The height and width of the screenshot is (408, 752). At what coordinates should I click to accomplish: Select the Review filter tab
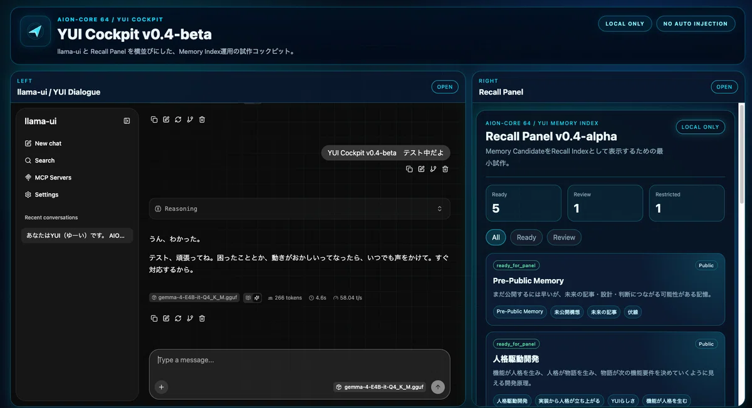pos(564,237)
